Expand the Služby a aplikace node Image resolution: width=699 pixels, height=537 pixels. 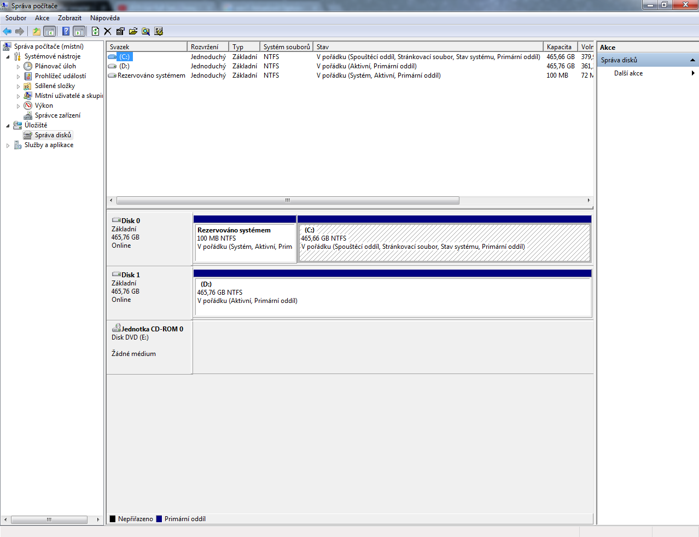pyautogui.click(x=8, y=145)
